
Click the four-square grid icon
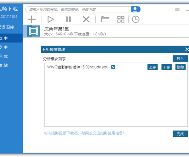(121, 19)
